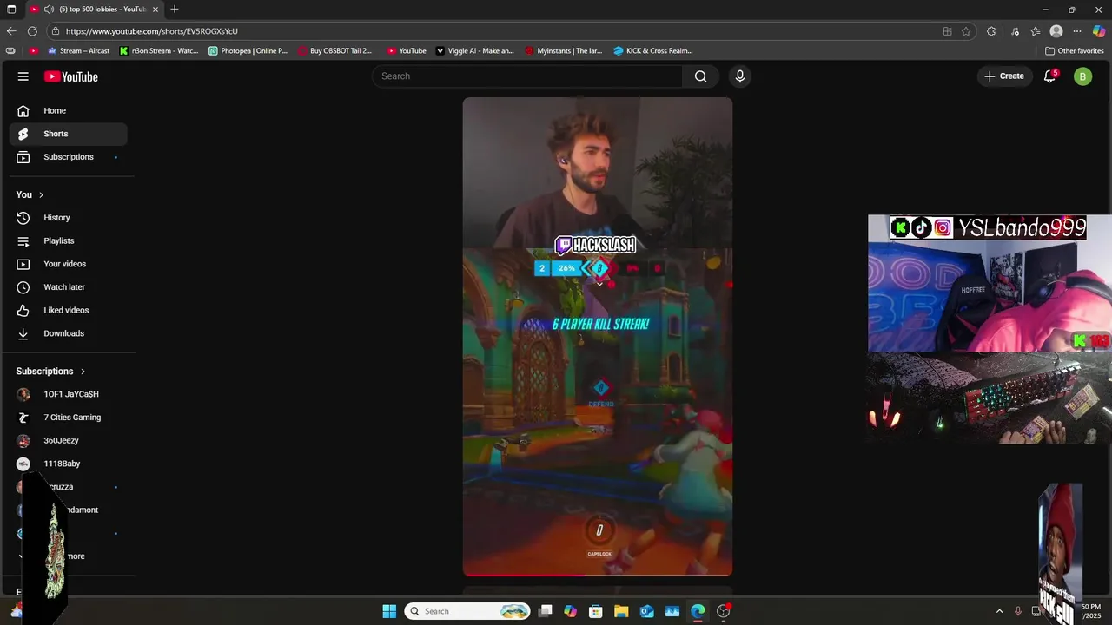Open watch History

(x=68, y=218)
